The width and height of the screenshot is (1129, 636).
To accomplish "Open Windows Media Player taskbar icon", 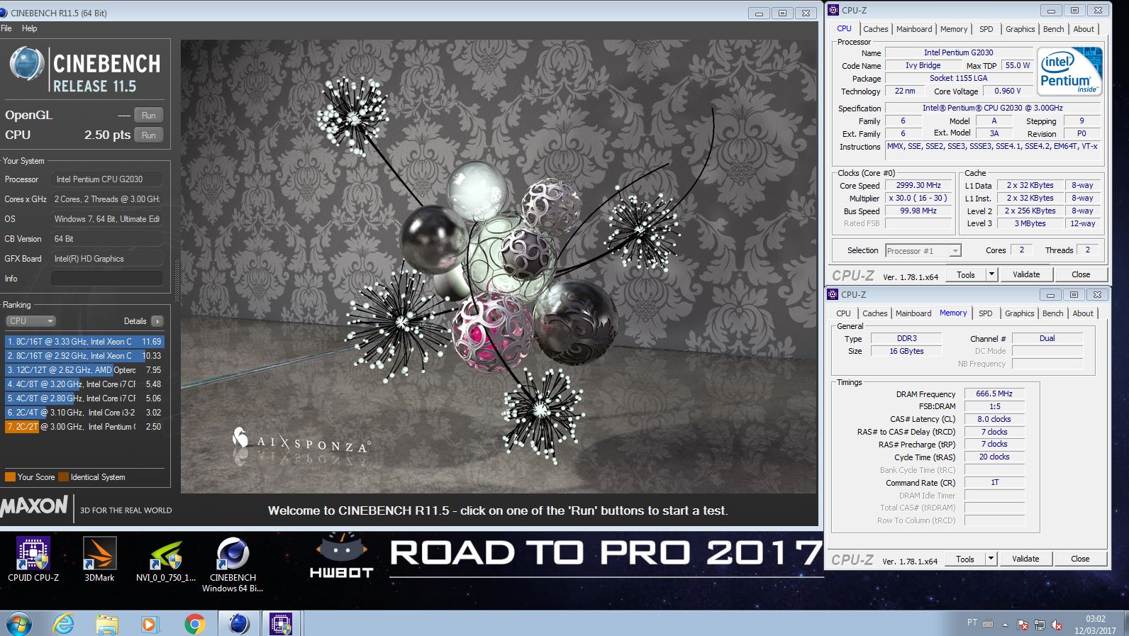I will pos(149,624).
